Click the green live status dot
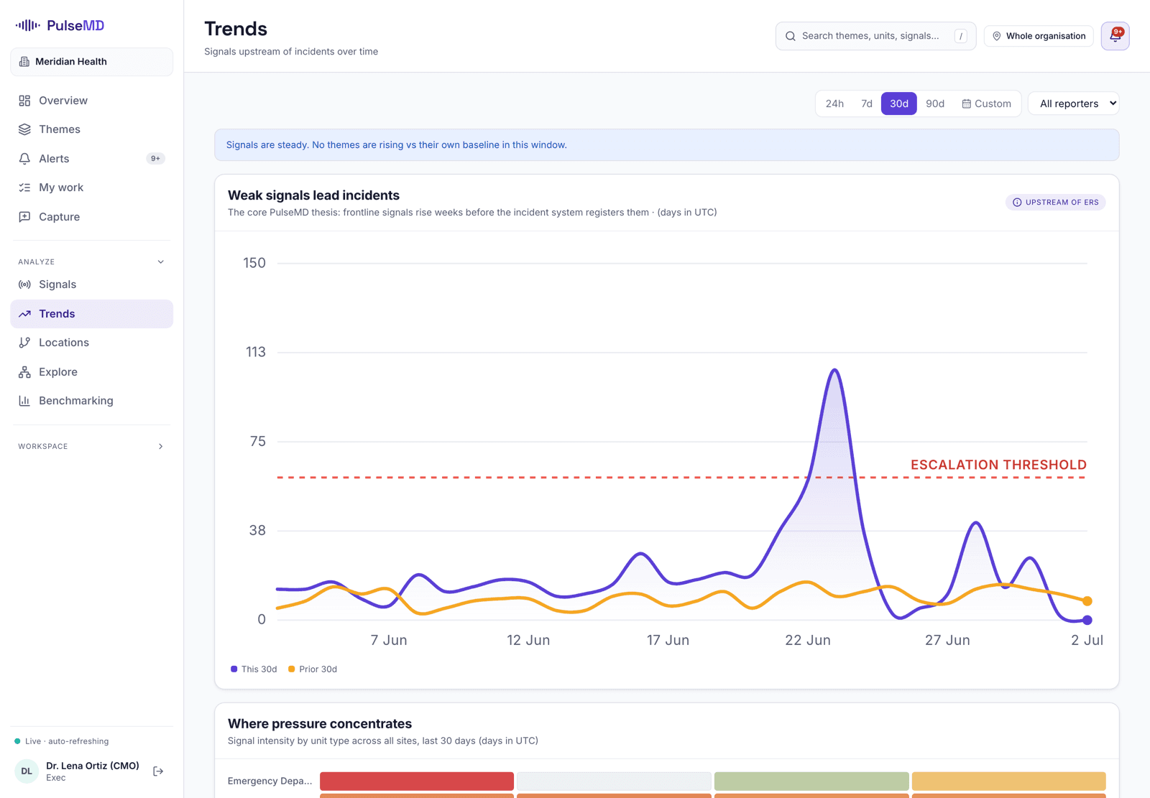 click(17, 741)
